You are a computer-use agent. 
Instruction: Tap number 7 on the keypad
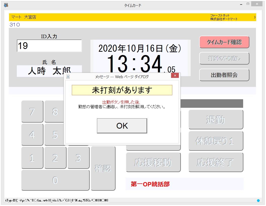(x=32, y=112)
